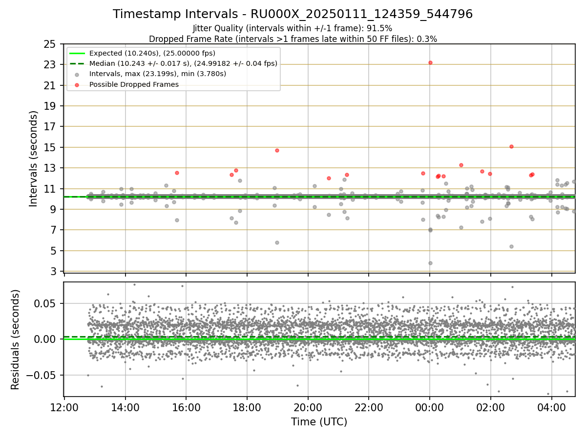Click the "Time (UTC)" x-axis label
The image size is (586, 439).
(x=319, y=422)
